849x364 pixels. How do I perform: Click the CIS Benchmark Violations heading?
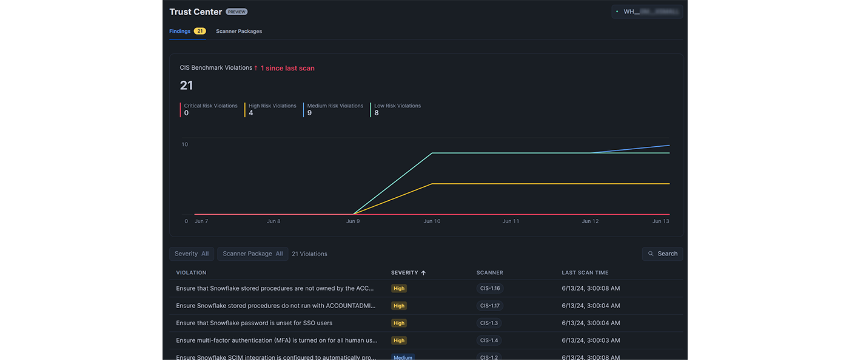point(216,68)
